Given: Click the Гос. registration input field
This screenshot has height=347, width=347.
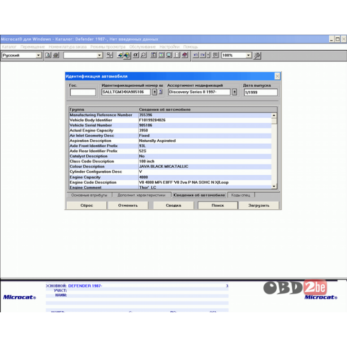Looking at the screenshot, I should coord(83,92).
